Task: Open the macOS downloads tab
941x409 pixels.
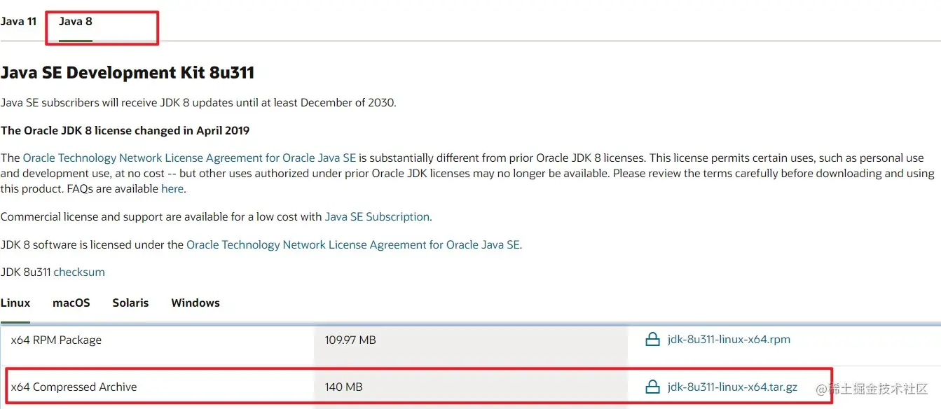Action: 71,303
